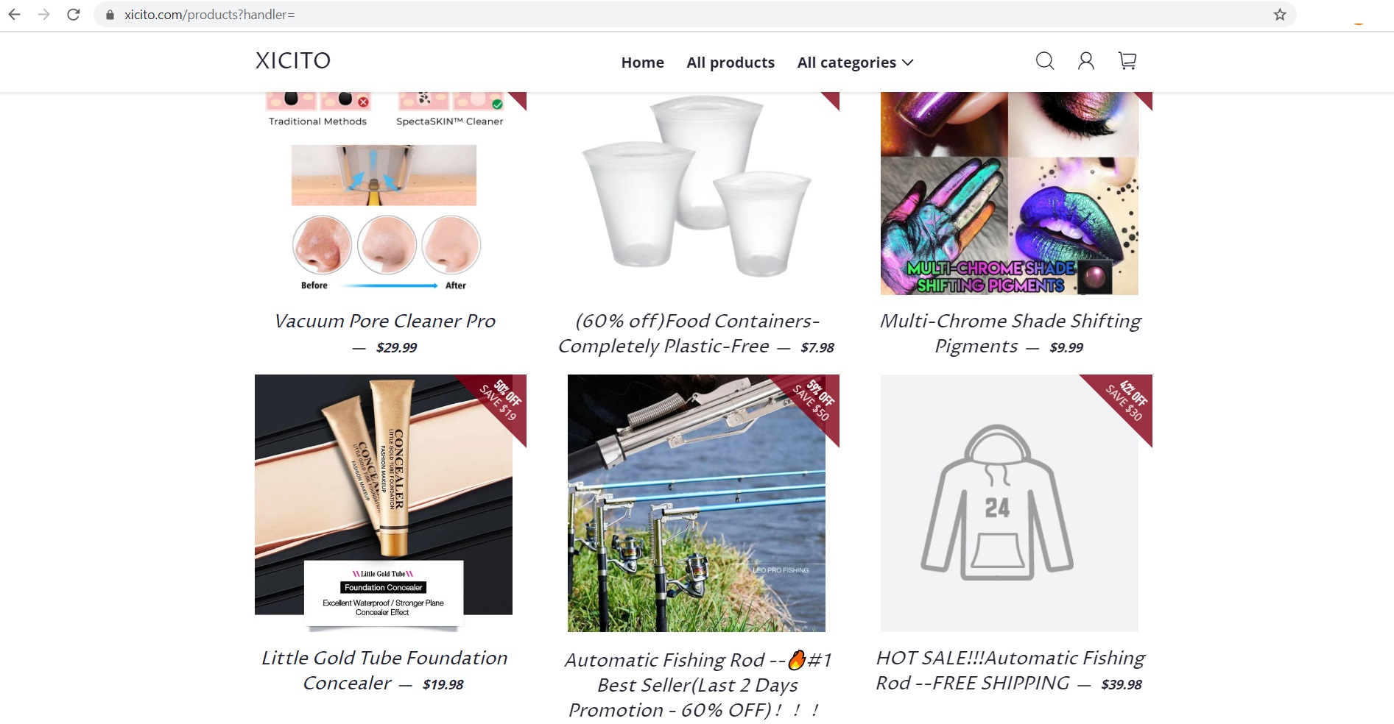Click the XICITO logo link
Image resolution: width=1394 pixels, height=724 pixels.
point(293,60)
